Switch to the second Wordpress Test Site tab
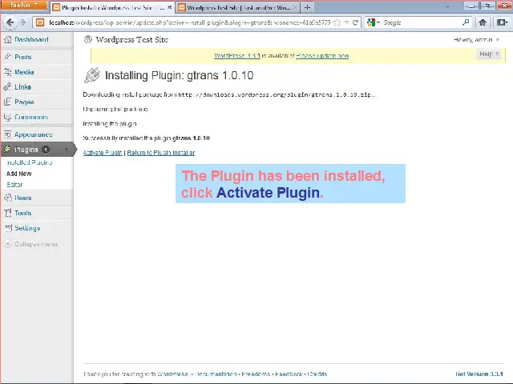513x384 pixels. click(238, 7)
